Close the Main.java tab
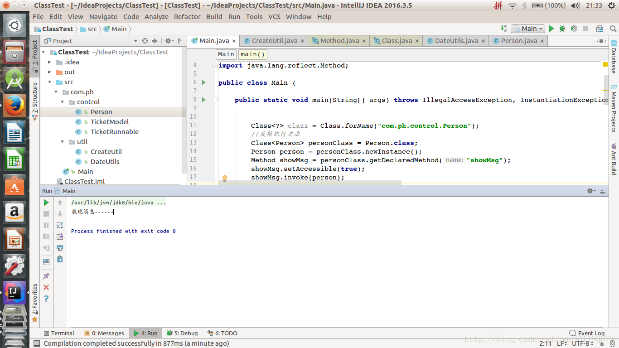This screenshot has width=619, height=348. (x=234, y=41)
